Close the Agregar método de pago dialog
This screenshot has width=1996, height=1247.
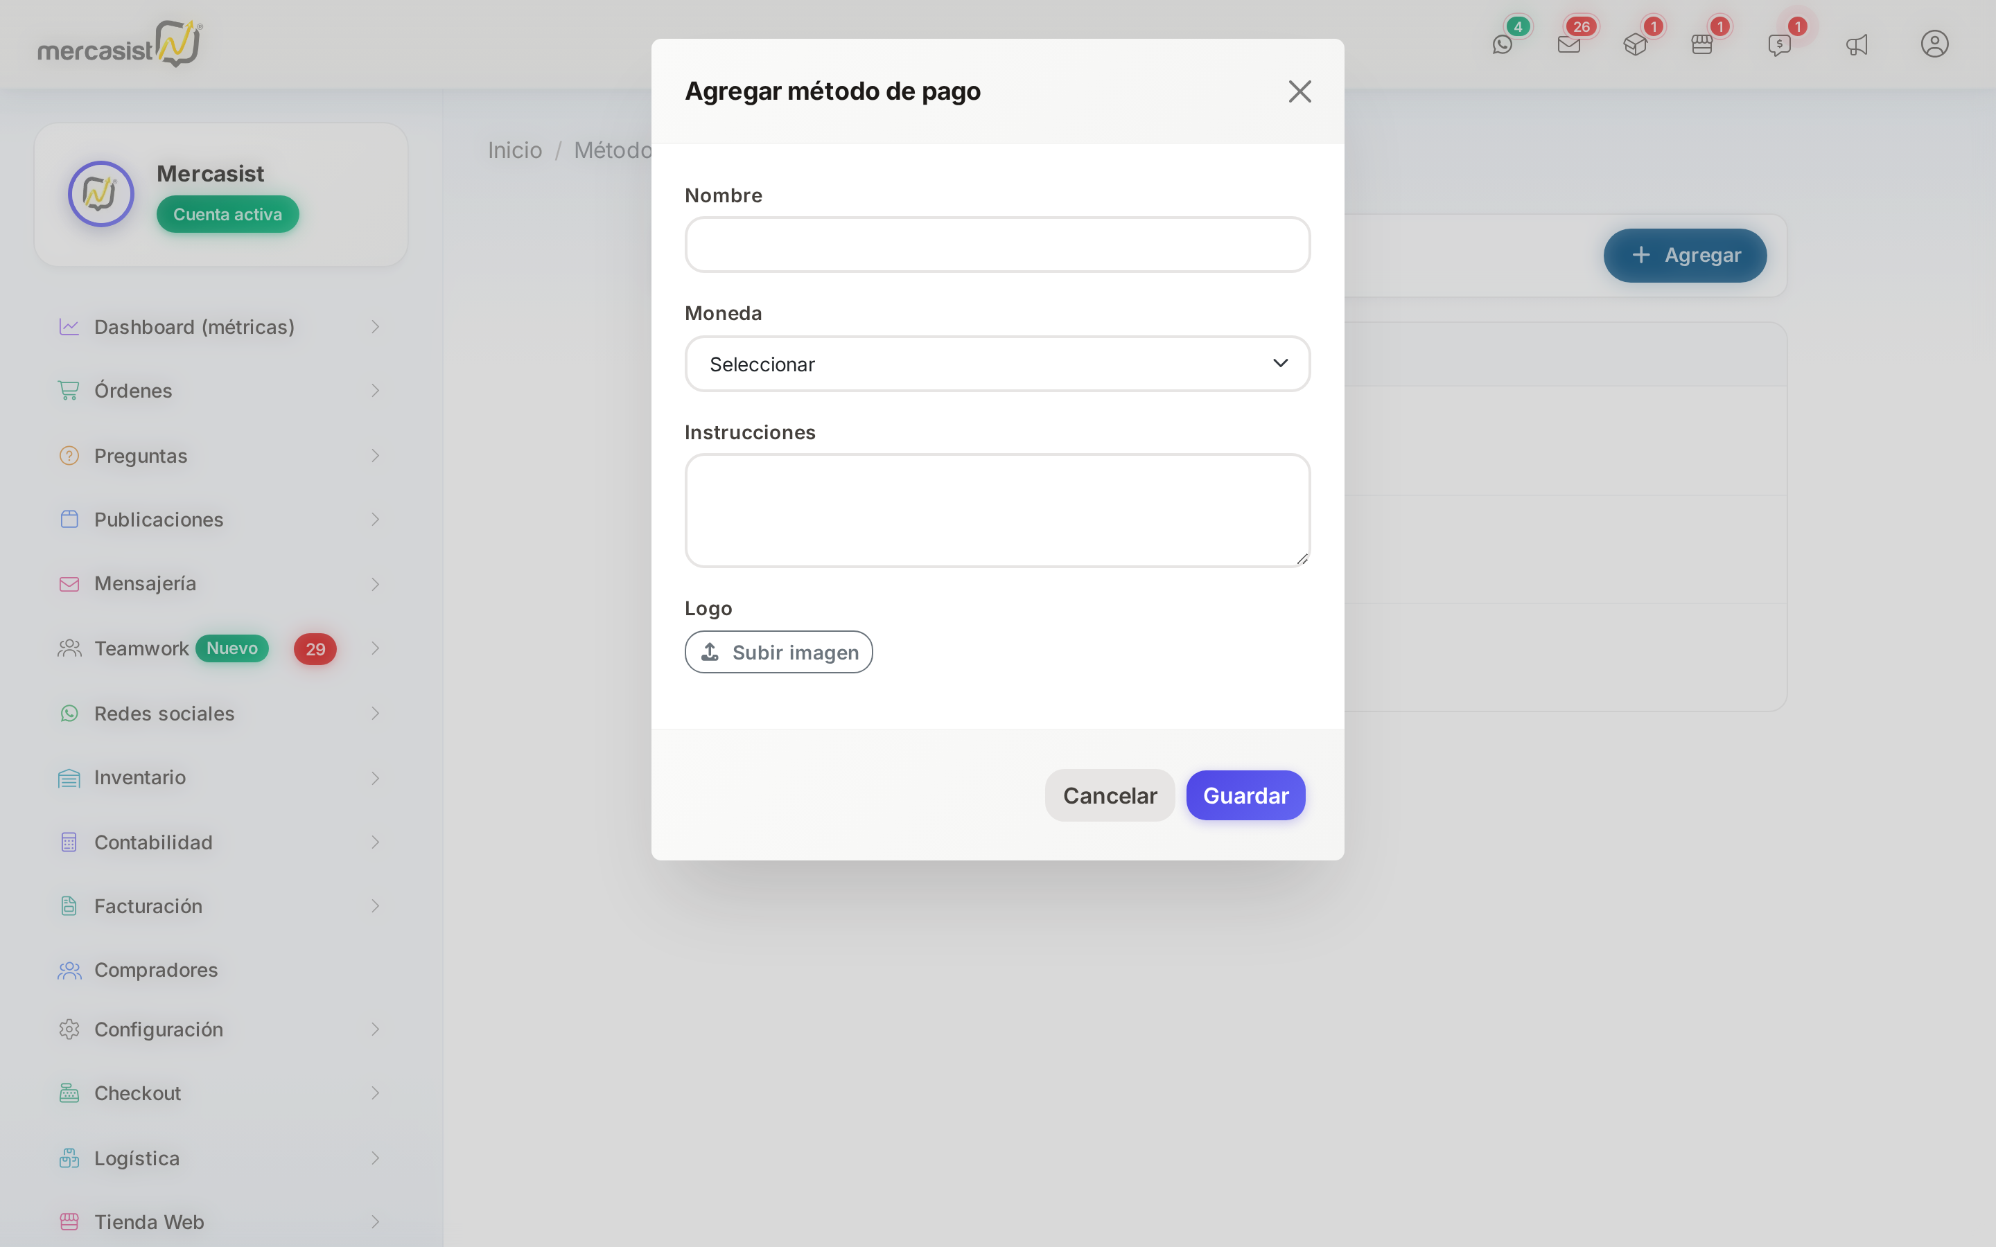tap(1300, 91)
